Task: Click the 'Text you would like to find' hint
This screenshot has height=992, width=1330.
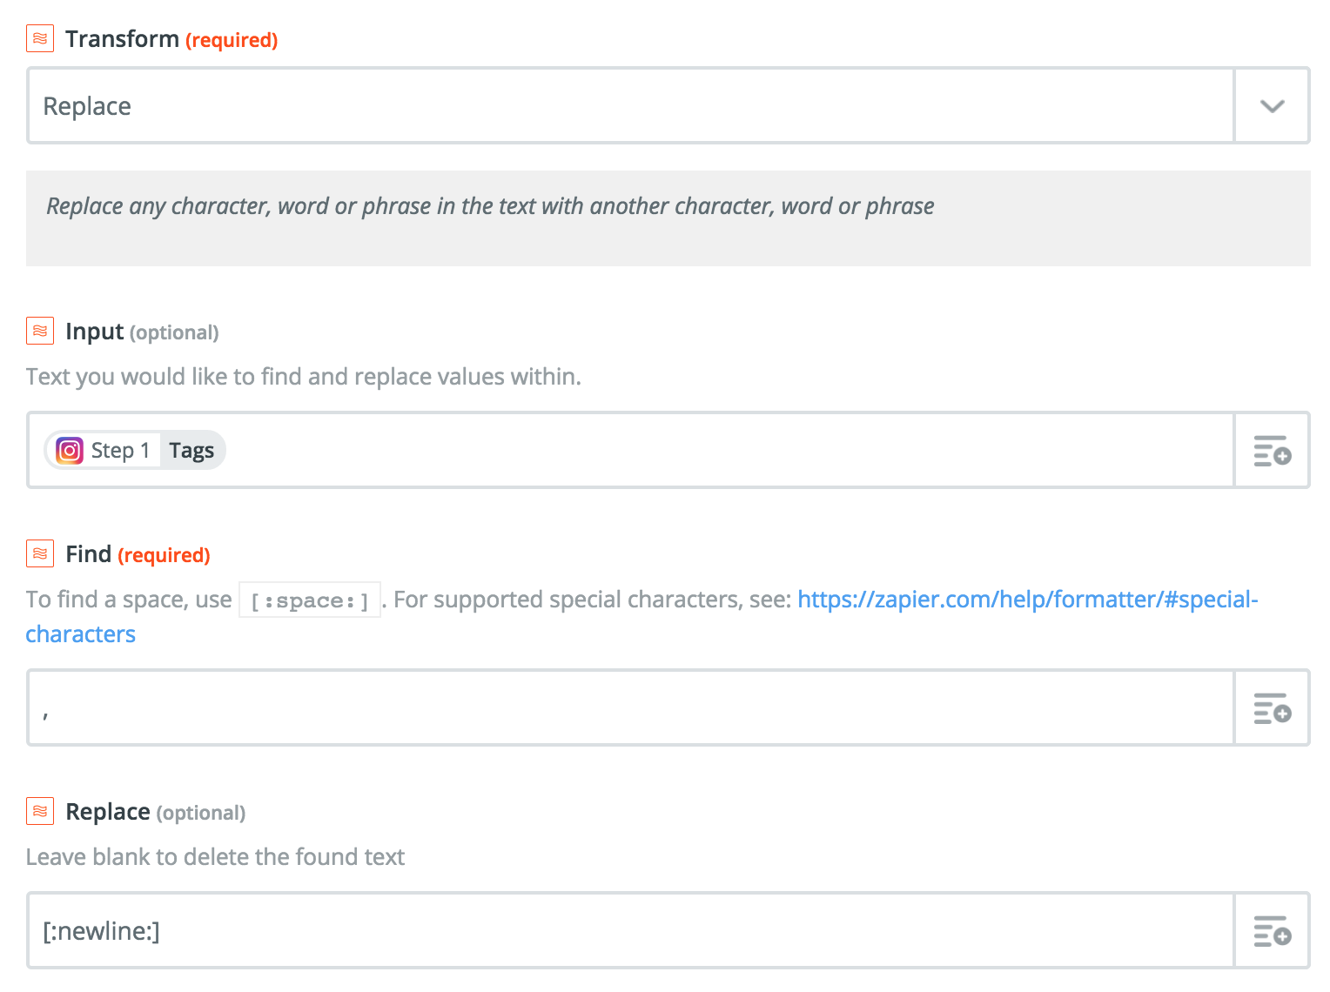Action: 304,377
